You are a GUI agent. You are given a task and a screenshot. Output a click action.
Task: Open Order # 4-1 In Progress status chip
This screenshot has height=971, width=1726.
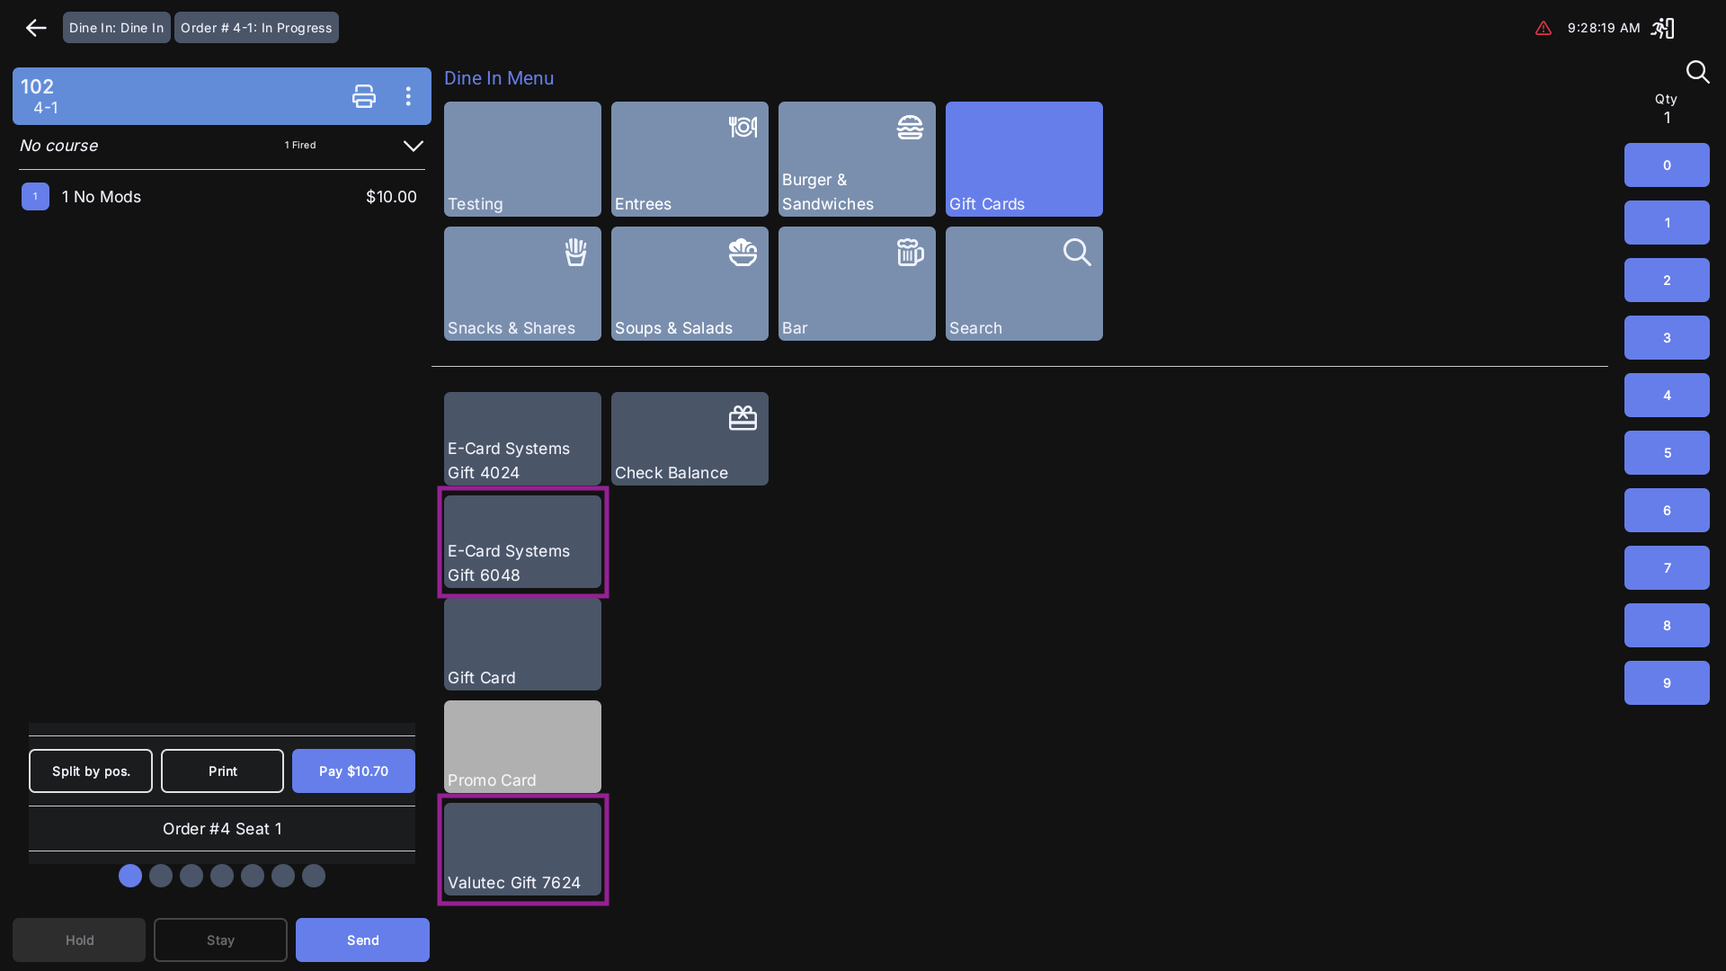[x=256, y=28]
